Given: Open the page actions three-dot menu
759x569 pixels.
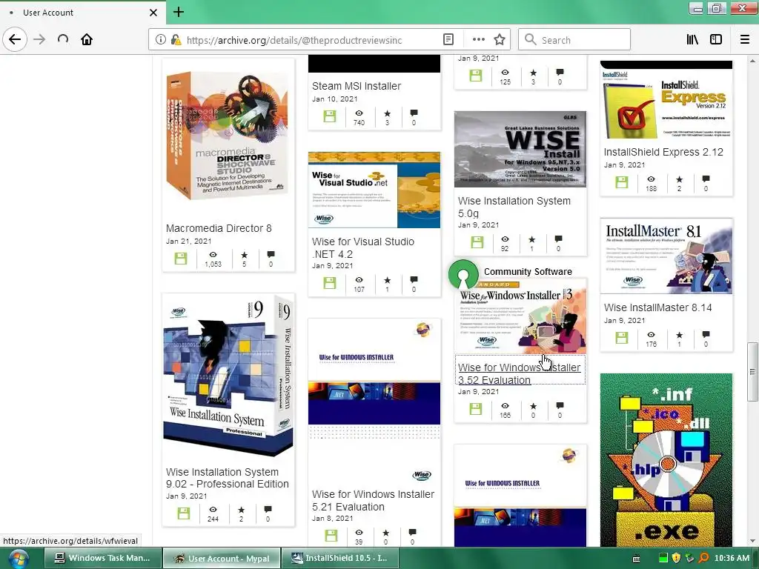Looking at the screenshot, I should [x=478, y=40].
